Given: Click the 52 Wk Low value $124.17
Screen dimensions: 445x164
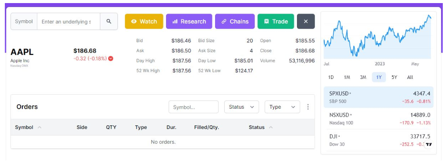Looking at the screenshot, I should pyautogui.click(x=244, y=71).
